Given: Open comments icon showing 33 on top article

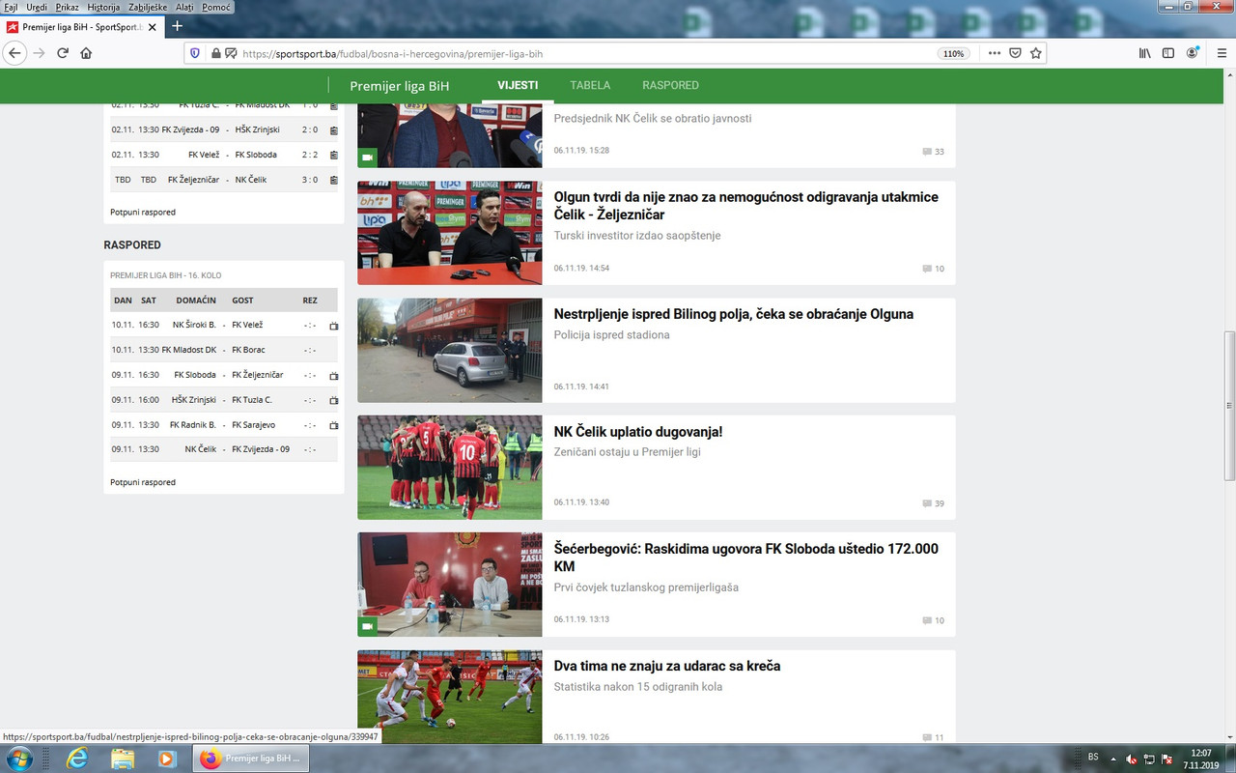Looking at the screenshot, I should point(928,152).
